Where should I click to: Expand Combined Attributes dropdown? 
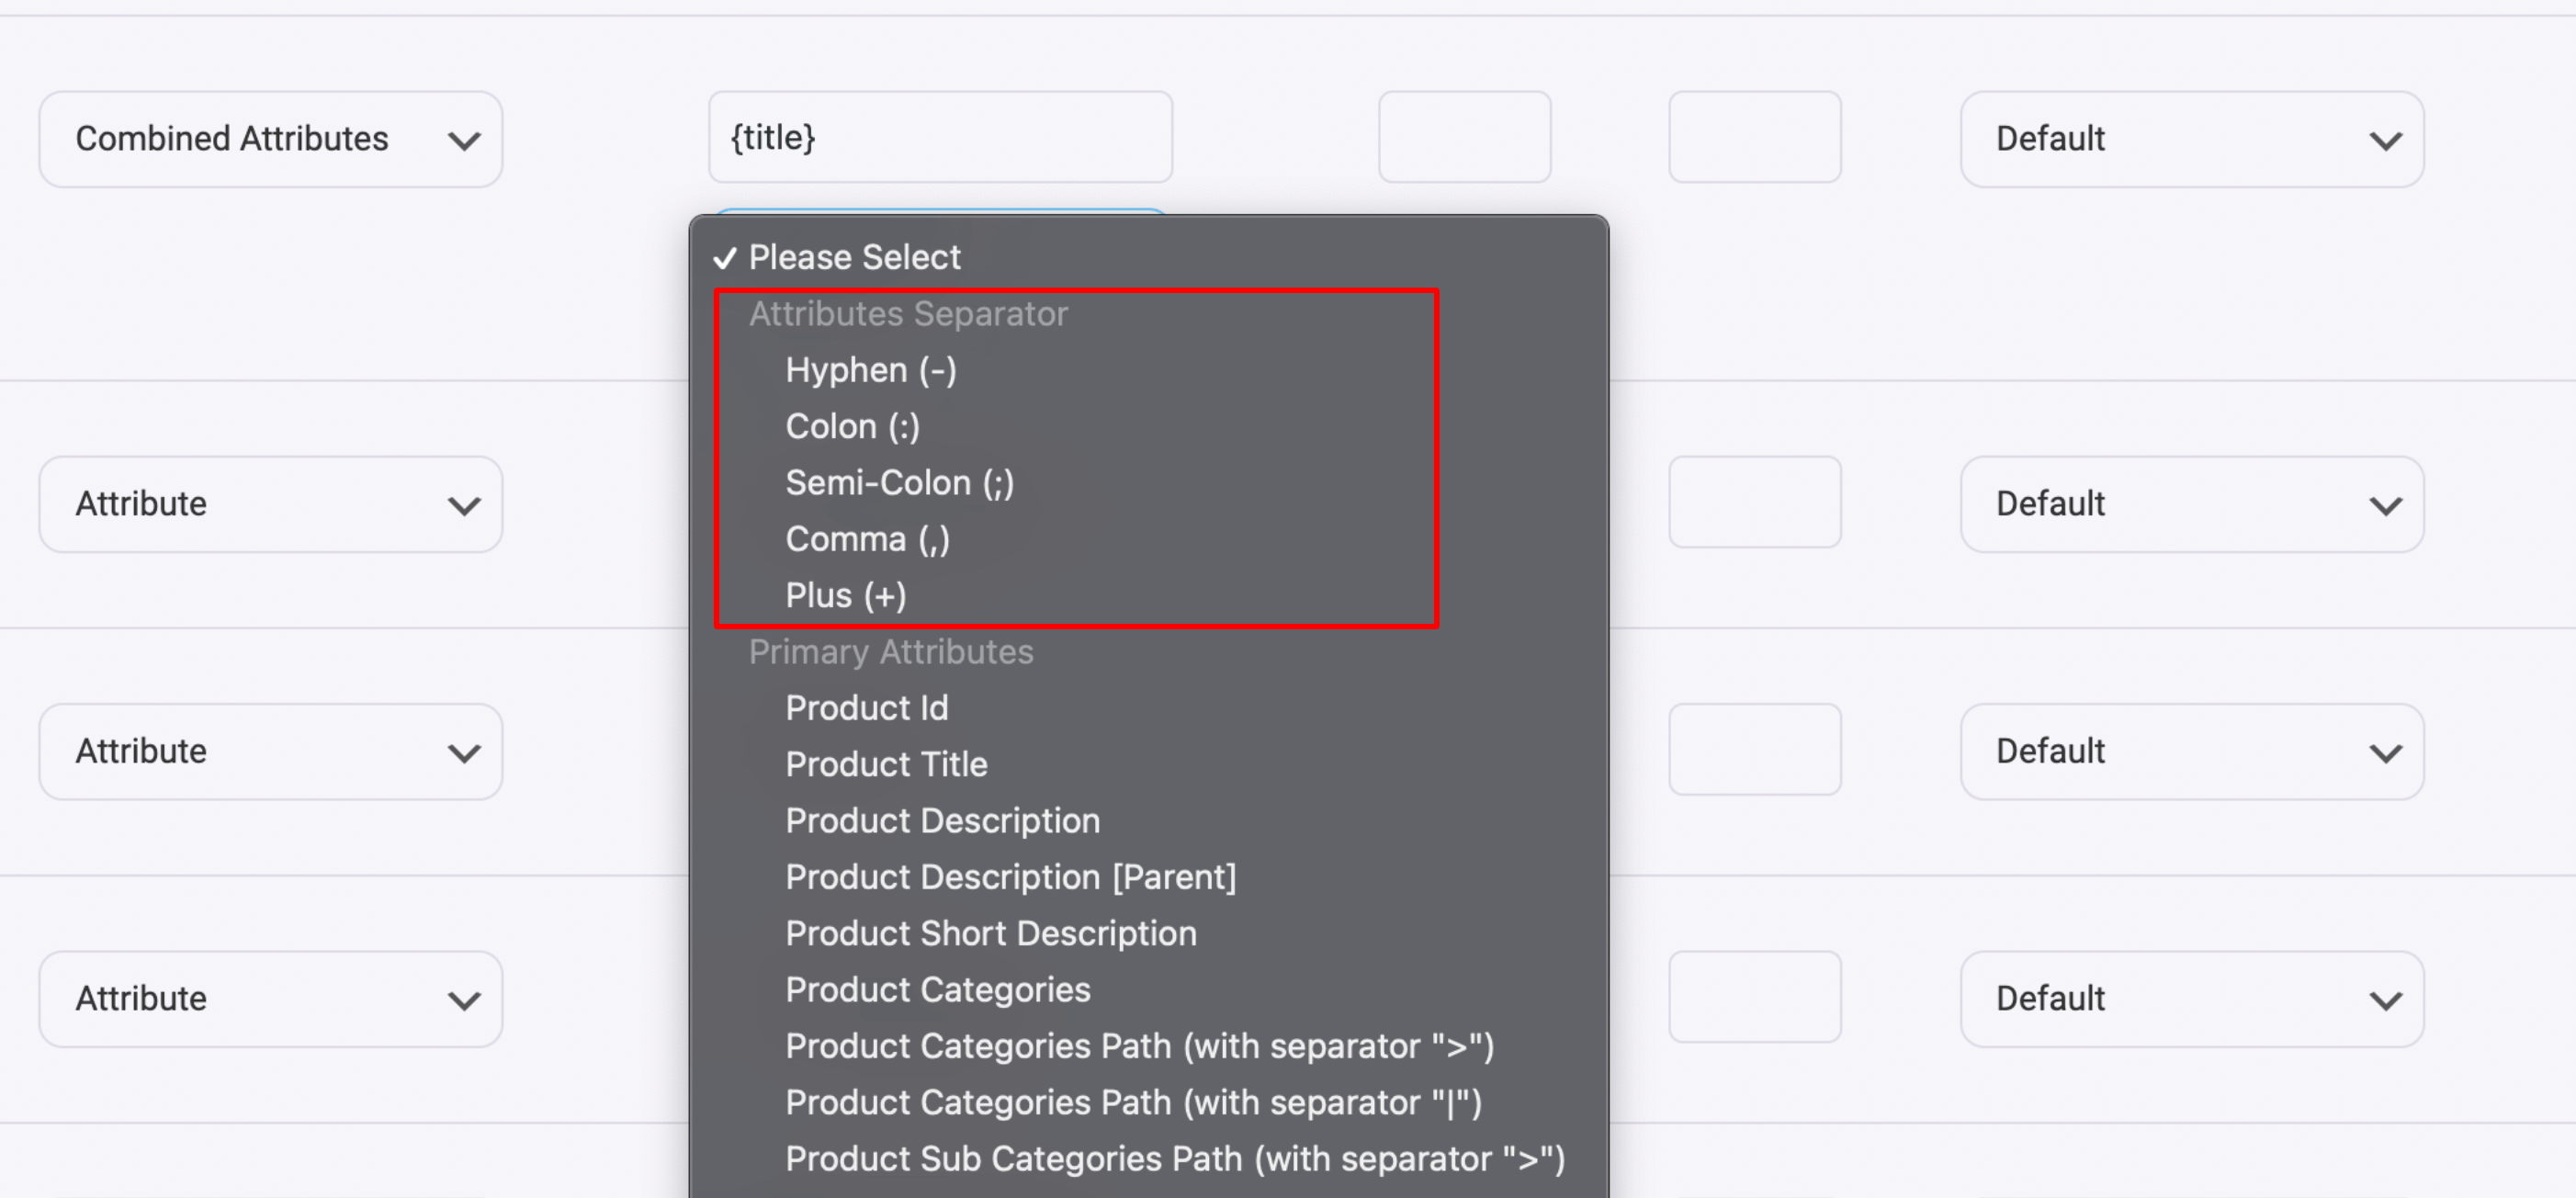269,138
